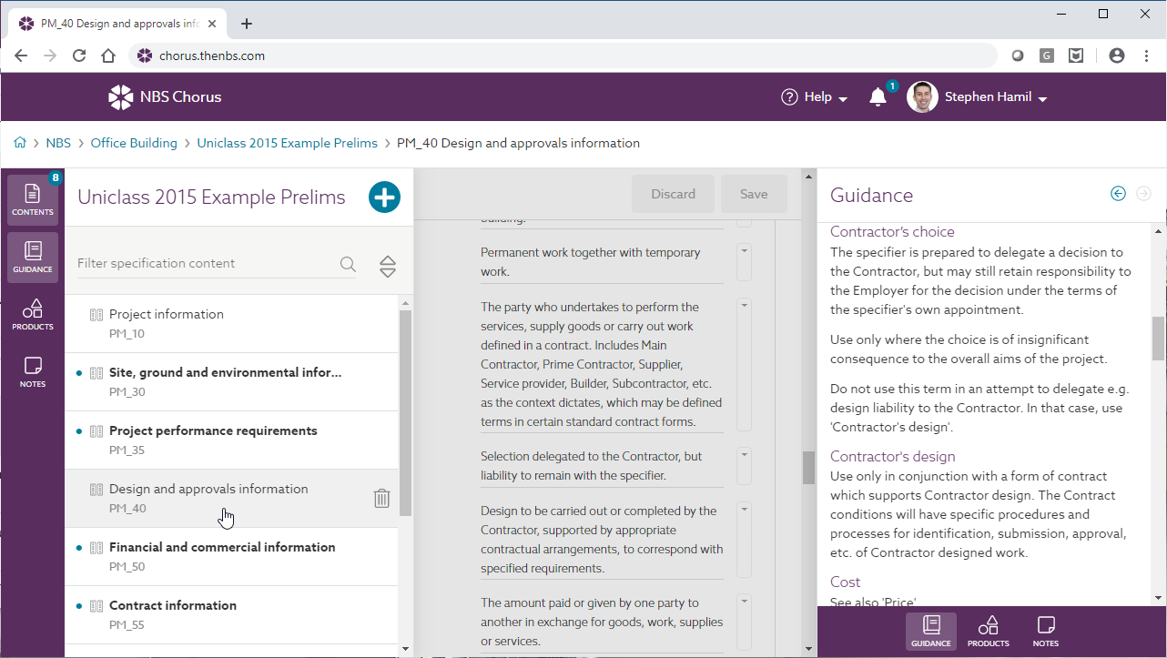This screenshot has width=1167, height=658.
Task: Click contents list scrollbar thumb
Action: click(405, 413)
